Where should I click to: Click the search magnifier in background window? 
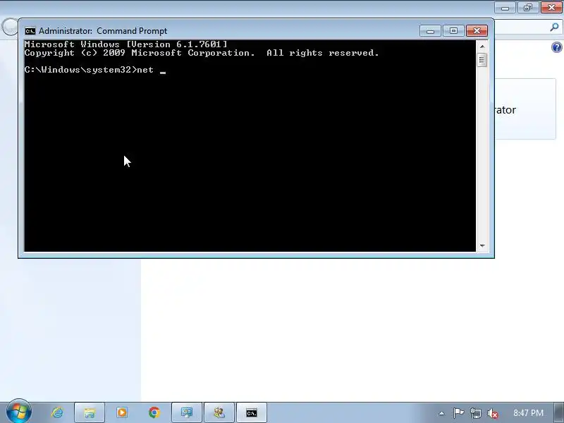(x=555, y=27)
